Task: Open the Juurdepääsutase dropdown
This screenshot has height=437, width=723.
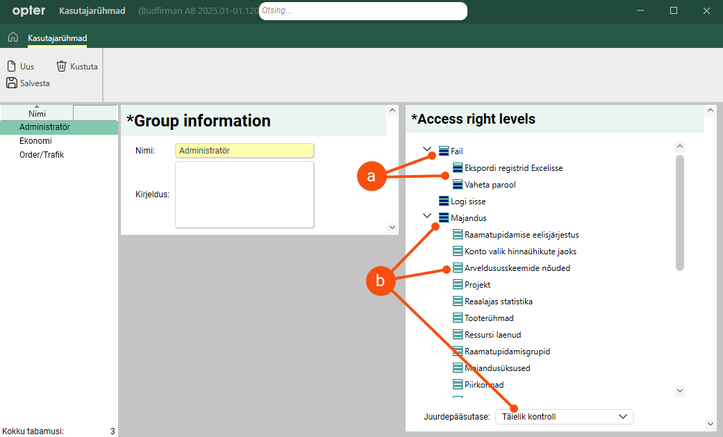Action: point(564,417)
